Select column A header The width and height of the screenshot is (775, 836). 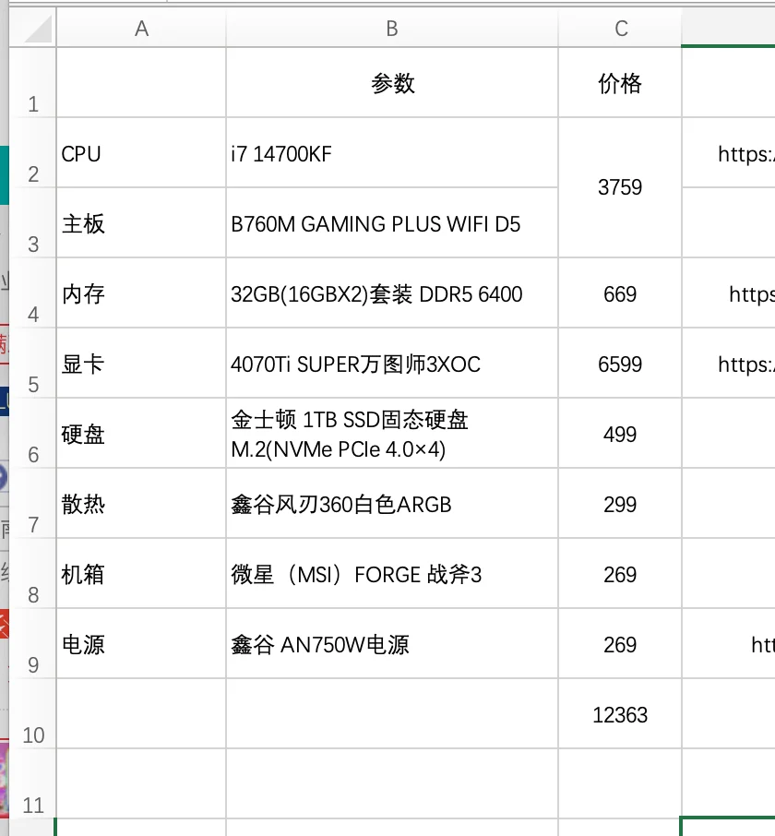pyautogui.click(x=141, y=28)
